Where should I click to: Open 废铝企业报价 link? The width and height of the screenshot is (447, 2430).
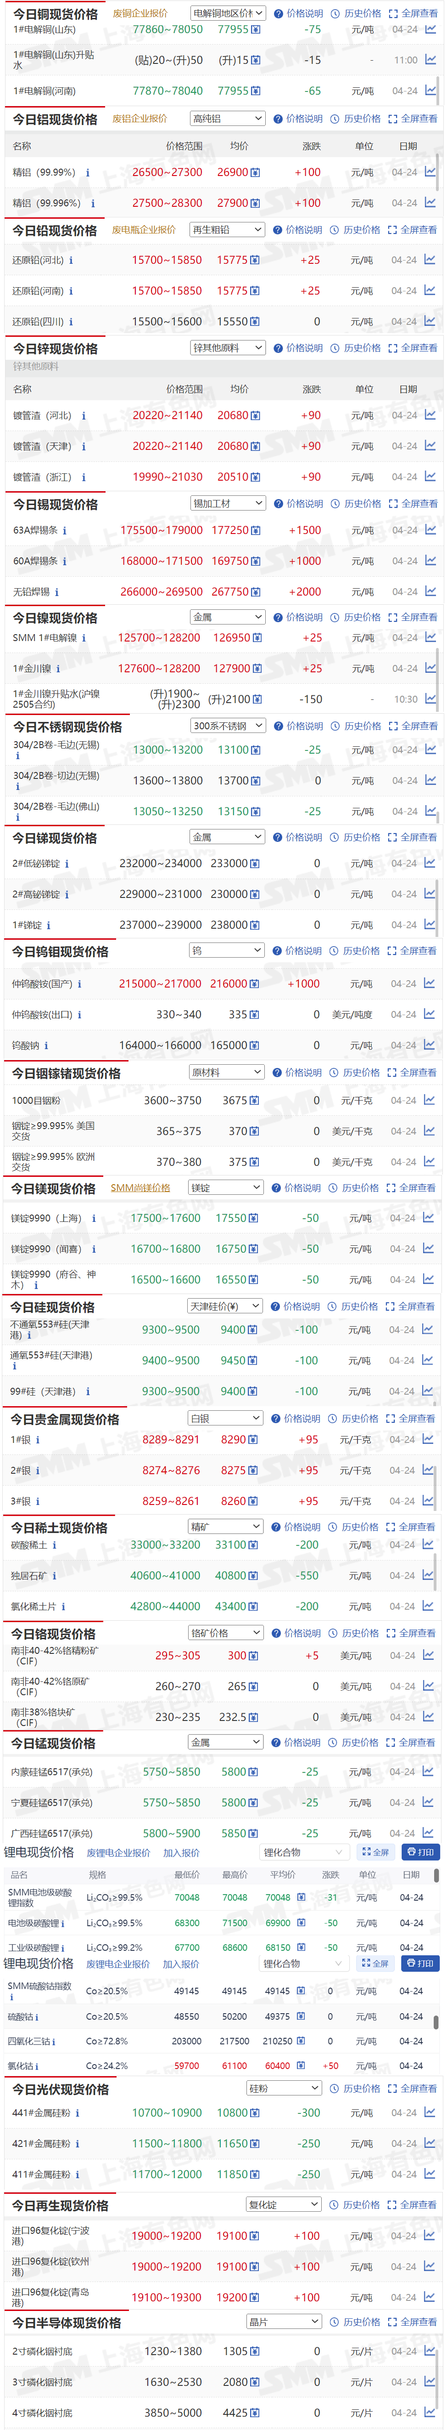pos(140,119)
